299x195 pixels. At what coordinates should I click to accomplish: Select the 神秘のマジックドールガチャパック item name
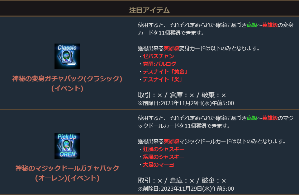pos(67,168)
